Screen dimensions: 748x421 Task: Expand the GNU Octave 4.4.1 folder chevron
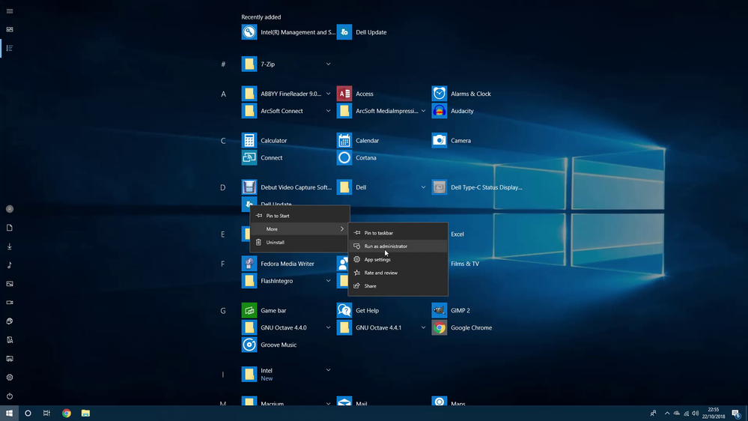423,327
